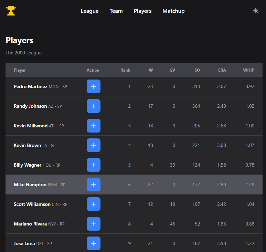Click the ERA column header

(x=222, y=70)
